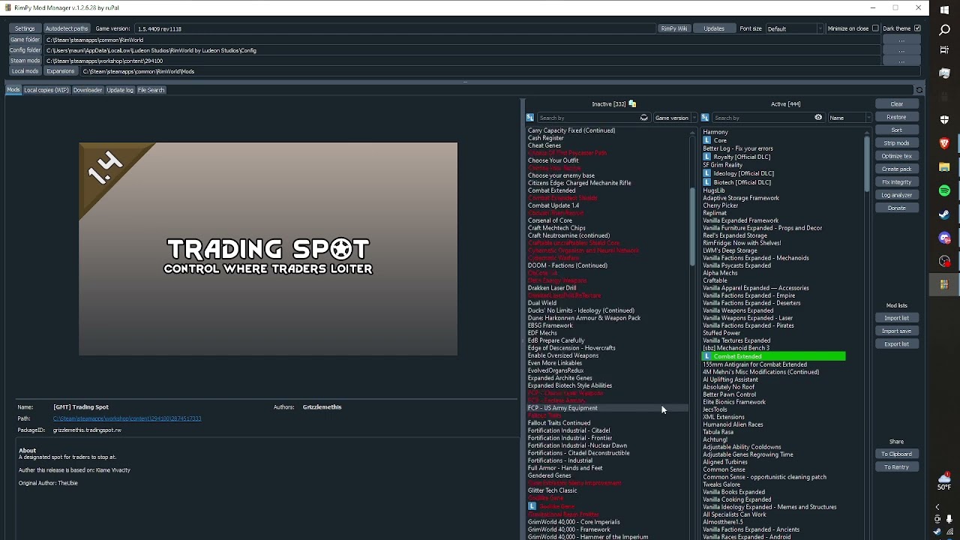The width and height of the screenshot is (960, 540).
Task: Open Spotify from the taskbar
Action: pyautogui.click(x=944, y=190)
